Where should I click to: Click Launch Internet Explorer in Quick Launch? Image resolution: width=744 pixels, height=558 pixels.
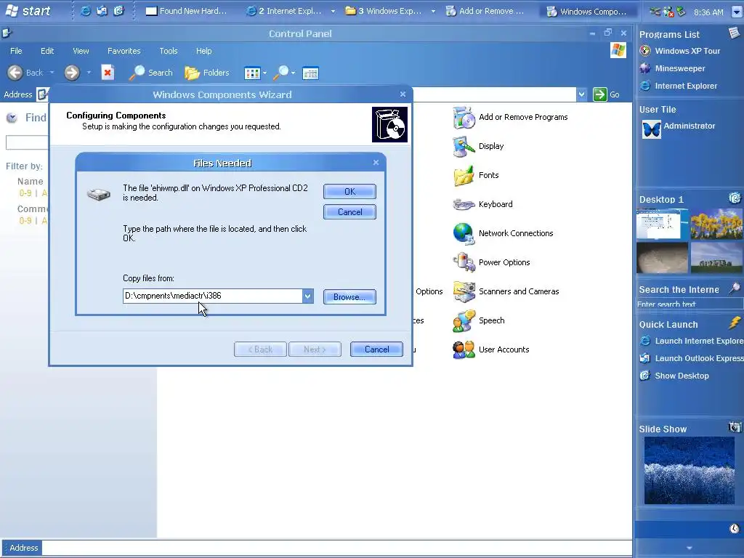click(x=692, y=341)
